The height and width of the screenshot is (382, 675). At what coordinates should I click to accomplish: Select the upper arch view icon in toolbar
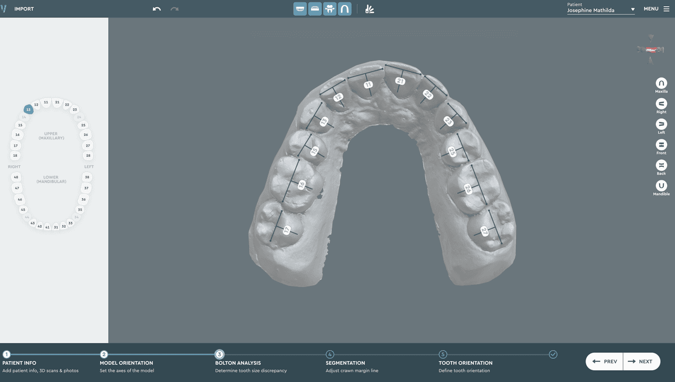[x=300, y=8]
